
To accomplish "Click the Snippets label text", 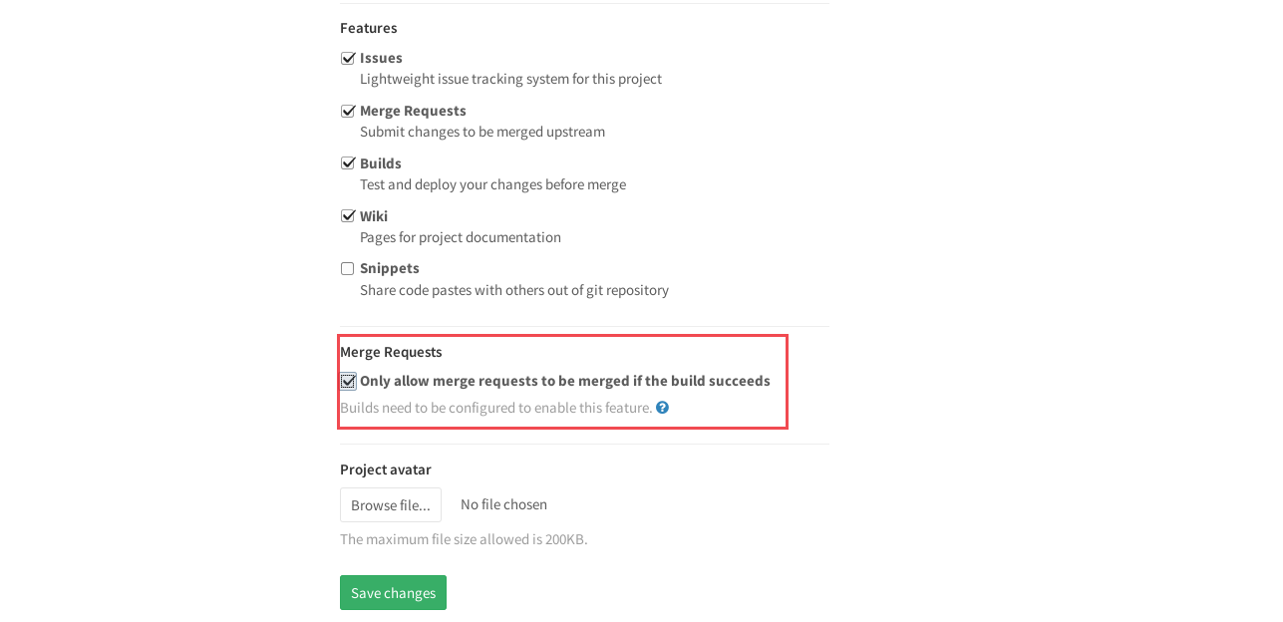I will click(390, 268).
